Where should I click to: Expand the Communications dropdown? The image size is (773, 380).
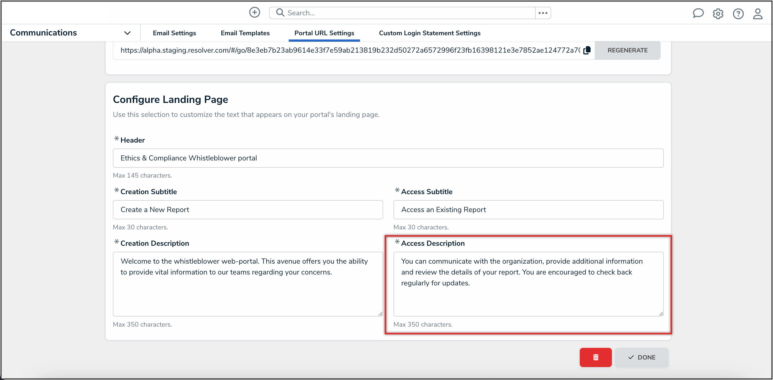tap(127, 33)
